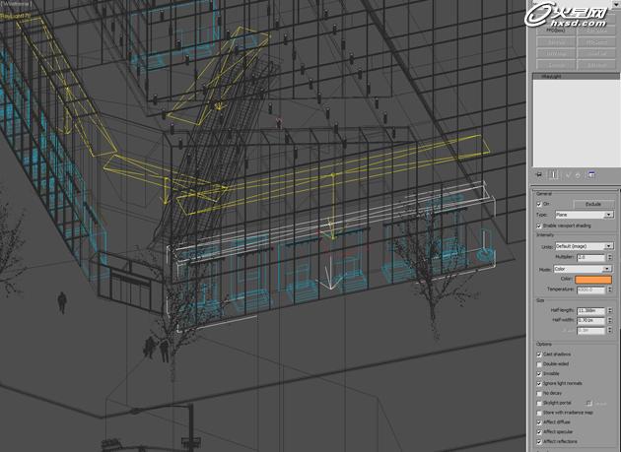Open Configure Modifier Sets icon

[592, 174]
